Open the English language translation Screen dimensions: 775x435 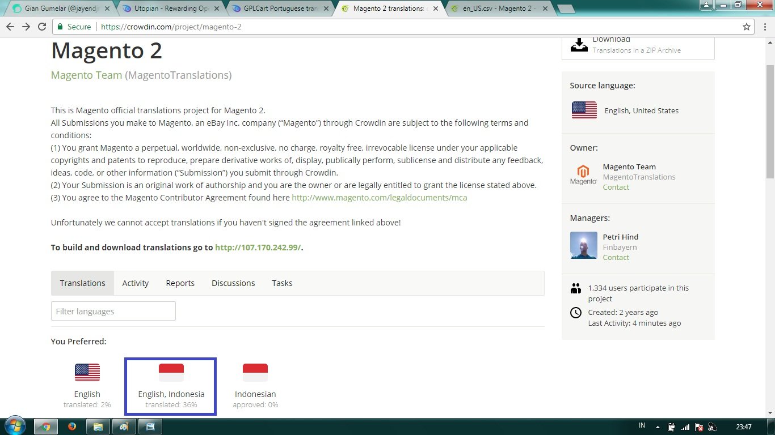click(x=87, y=386)
